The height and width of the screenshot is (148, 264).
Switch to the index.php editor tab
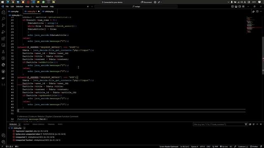point(31,12)
